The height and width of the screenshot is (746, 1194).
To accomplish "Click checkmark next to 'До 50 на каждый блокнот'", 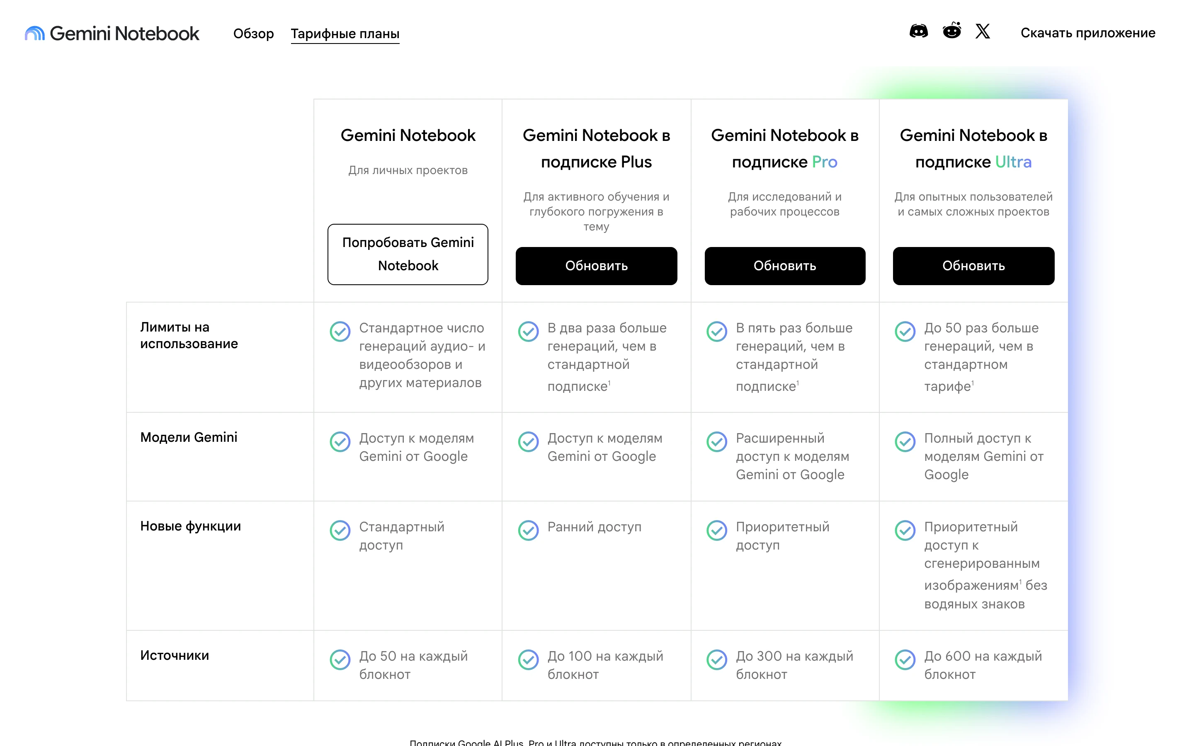I will click(340, 660).
